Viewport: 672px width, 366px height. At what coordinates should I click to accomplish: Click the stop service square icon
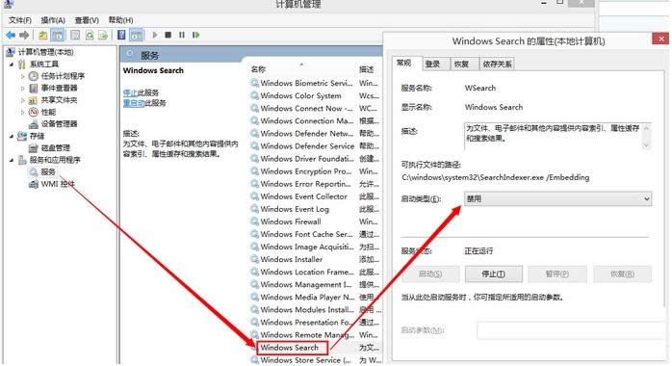click(168, 35)
